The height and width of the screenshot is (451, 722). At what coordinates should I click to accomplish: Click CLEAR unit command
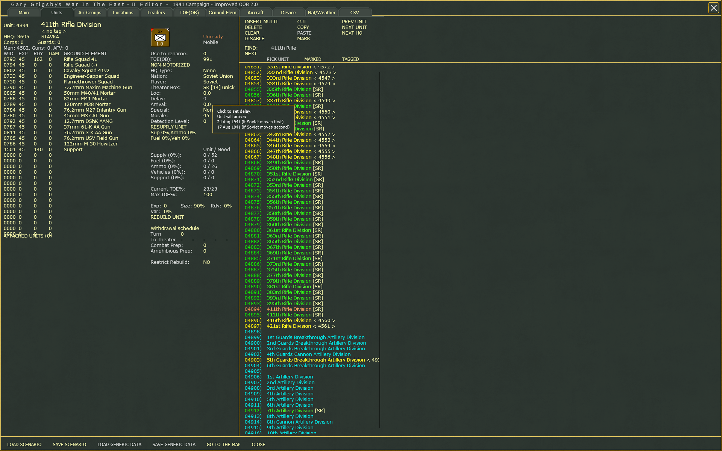[252, 33]
